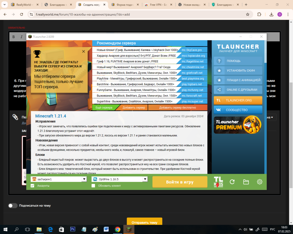Click Добавить сервер бесплатно tab

pos(178,107)
